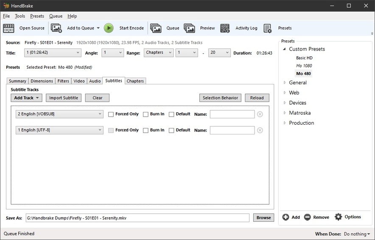
Task: Open the Tools menu
Action: pos(20,16)
